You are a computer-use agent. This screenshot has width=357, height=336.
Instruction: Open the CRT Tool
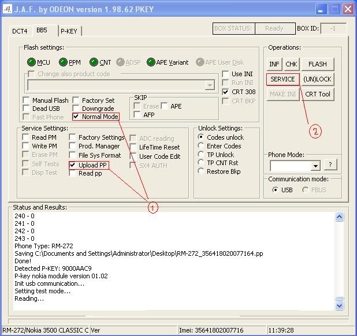click(x=318, y=94)
